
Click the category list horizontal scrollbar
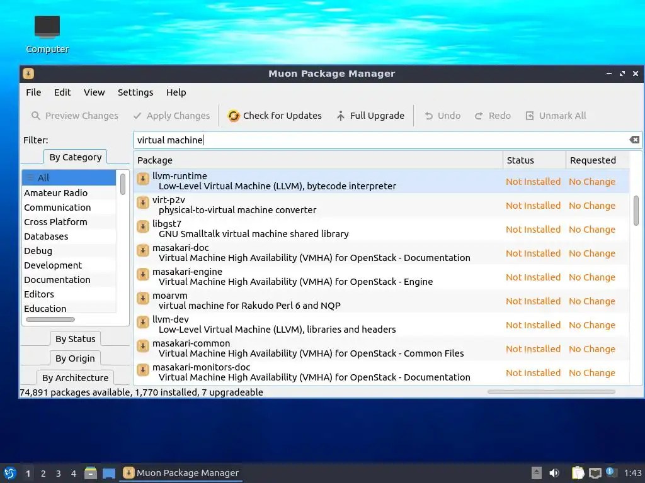click(x=50, y=319)
